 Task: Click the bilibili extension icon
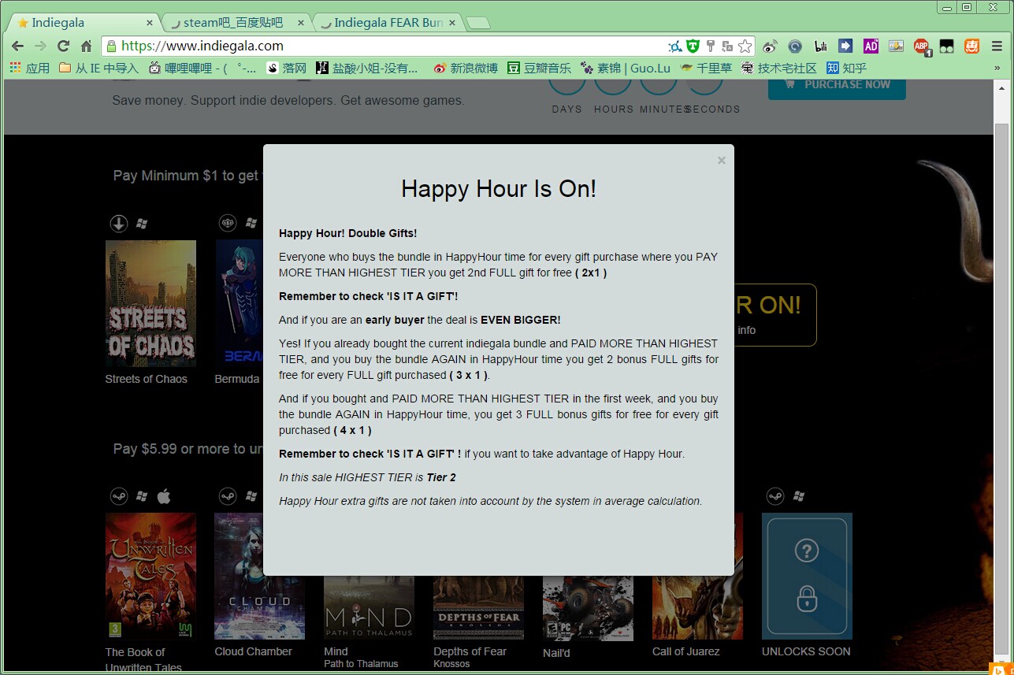(x=821, y=46)
